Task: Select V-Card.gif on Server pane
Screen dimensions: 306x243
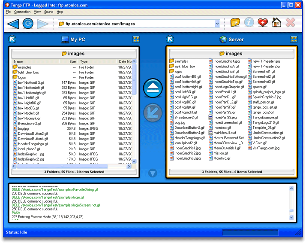Action: (257, 143)
